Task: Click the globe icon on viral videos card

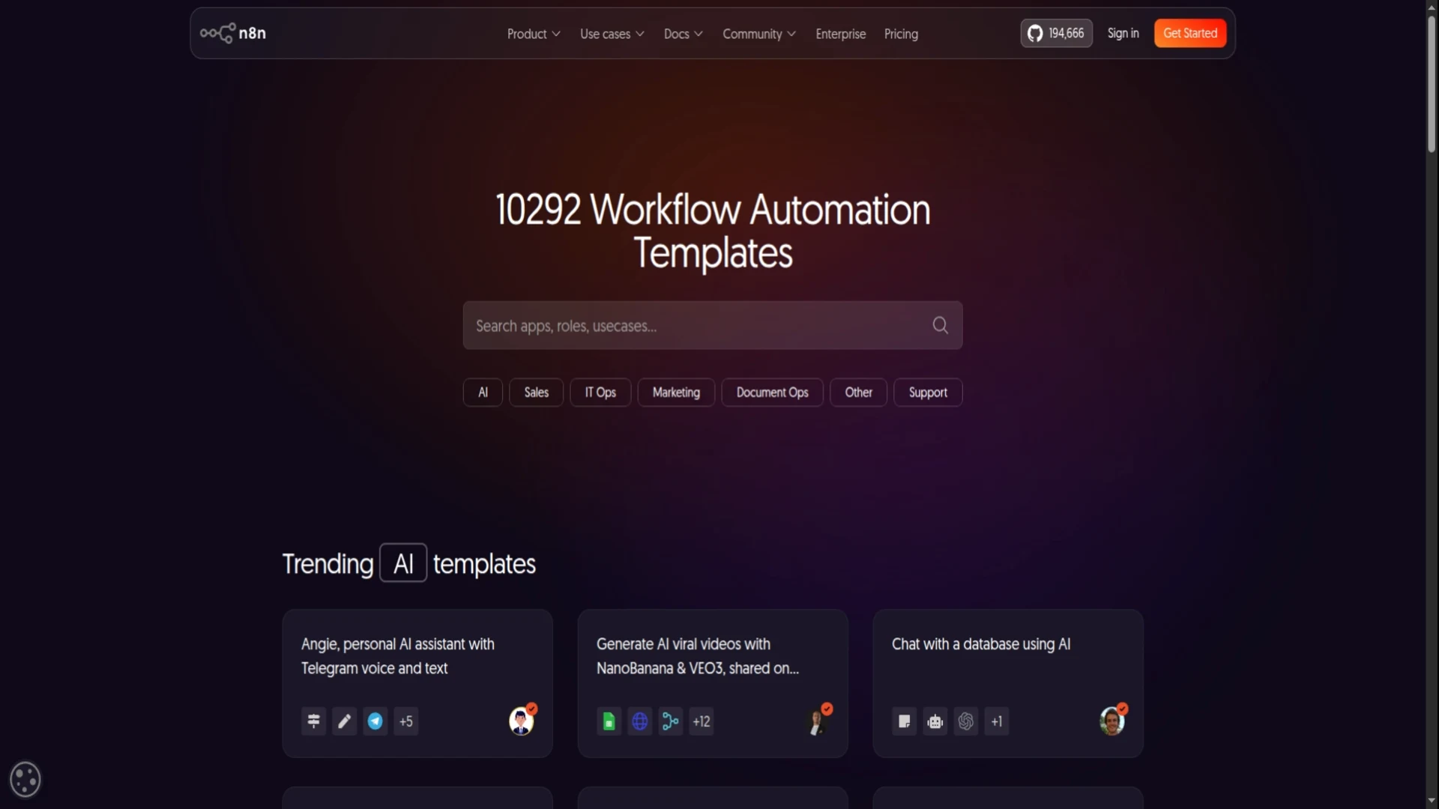Action: point(639,721)
